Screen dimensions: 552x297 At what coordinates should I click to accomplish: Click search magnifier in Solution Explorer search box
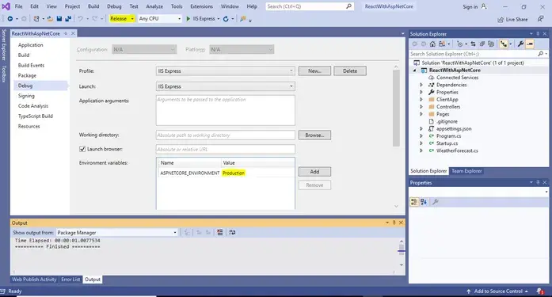pos(540,54)
